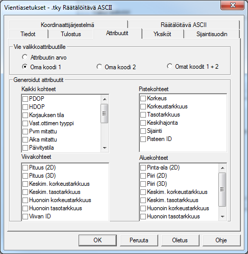The image size is (248, 254).
Task: Open the Räätälöitävä ASCII tab
Action: [184, 25]
